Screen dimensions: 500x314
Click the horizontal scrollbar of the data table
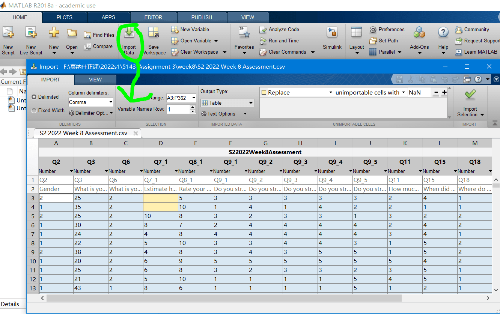point(224,298)
